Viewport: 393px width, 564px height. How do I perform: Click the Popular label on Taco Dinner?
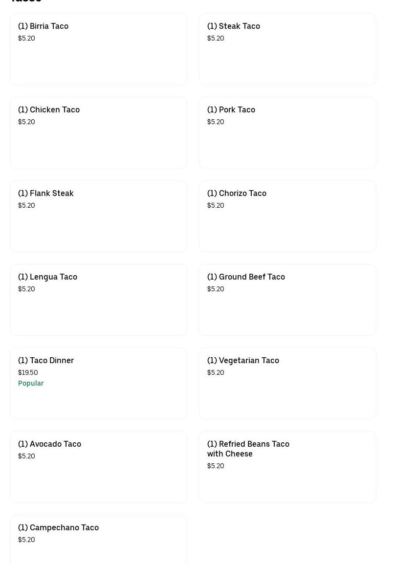click(31, 383)
